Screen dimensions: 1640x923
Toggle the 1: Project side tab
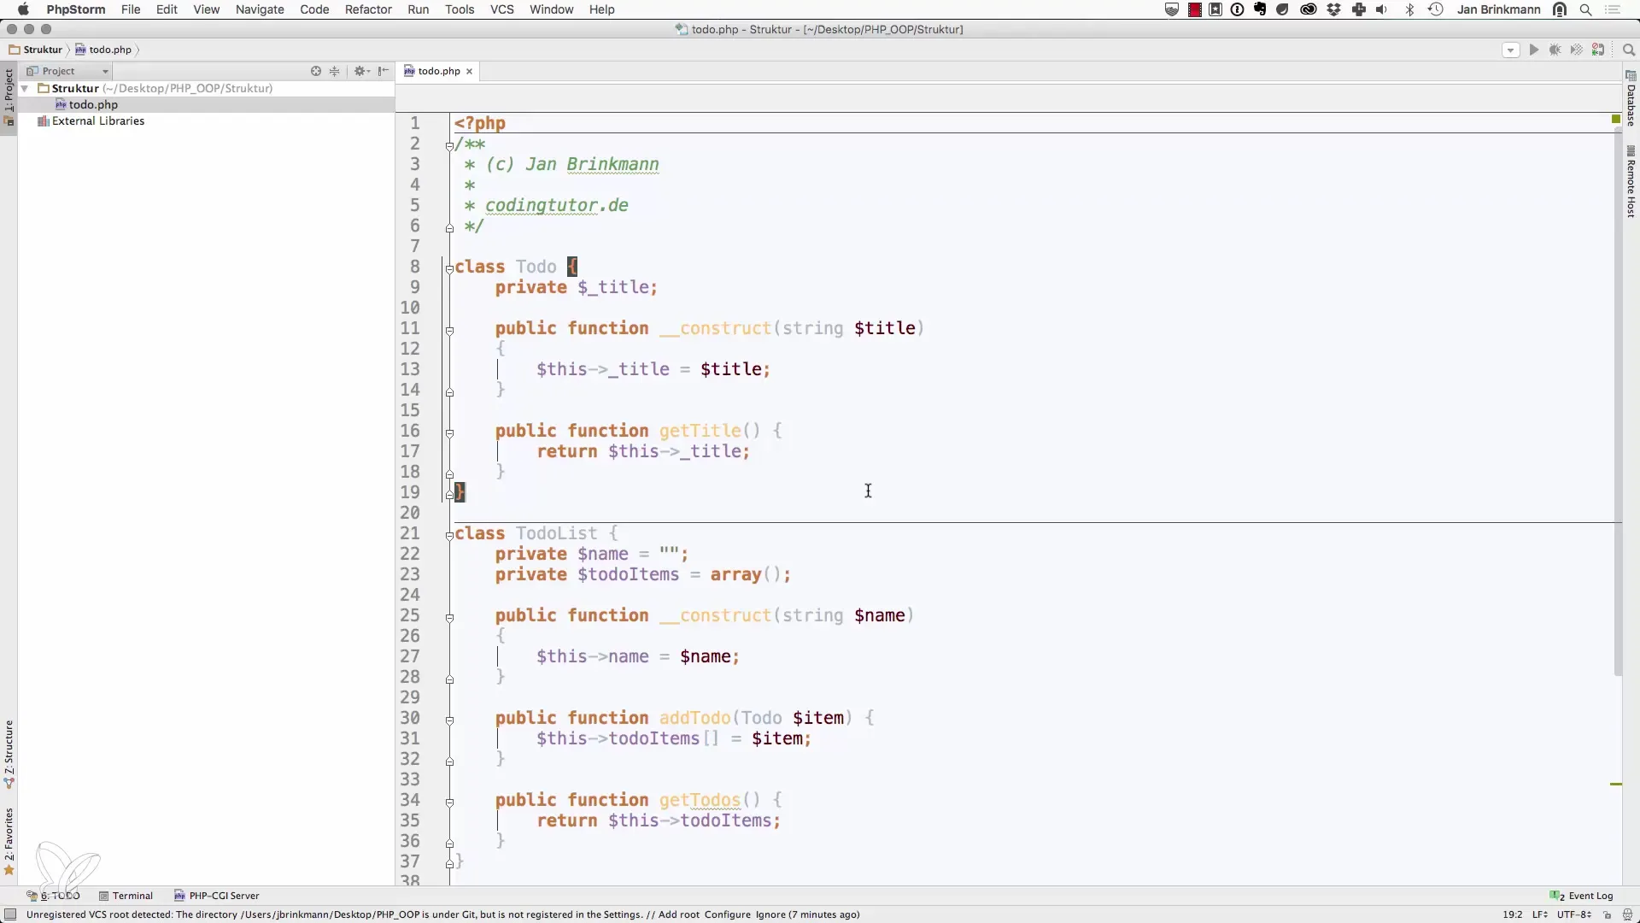click(9, 97)
